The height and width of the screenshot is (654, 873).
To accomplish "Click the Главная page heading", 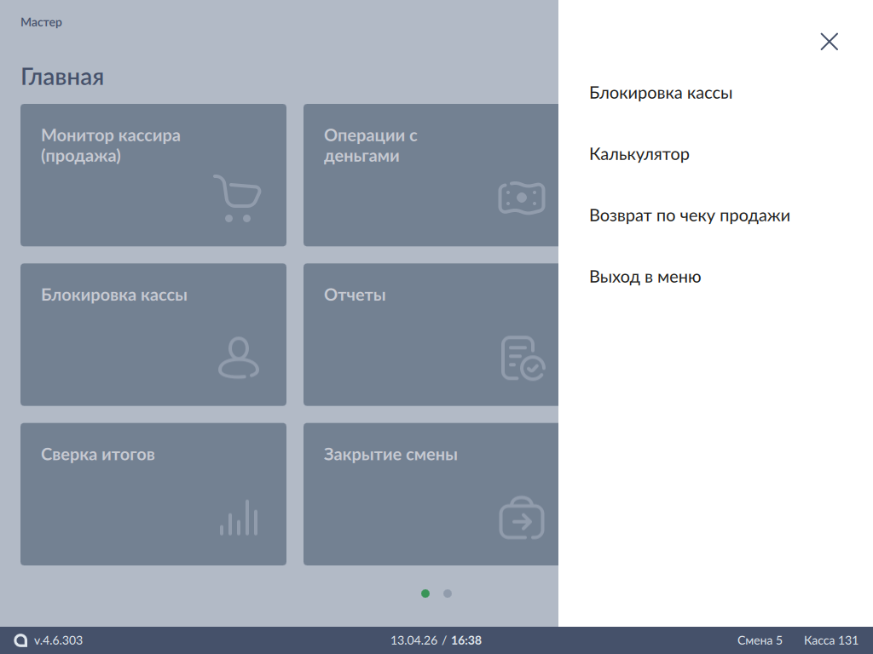I will pyautogui.click(x=62, y=77).
